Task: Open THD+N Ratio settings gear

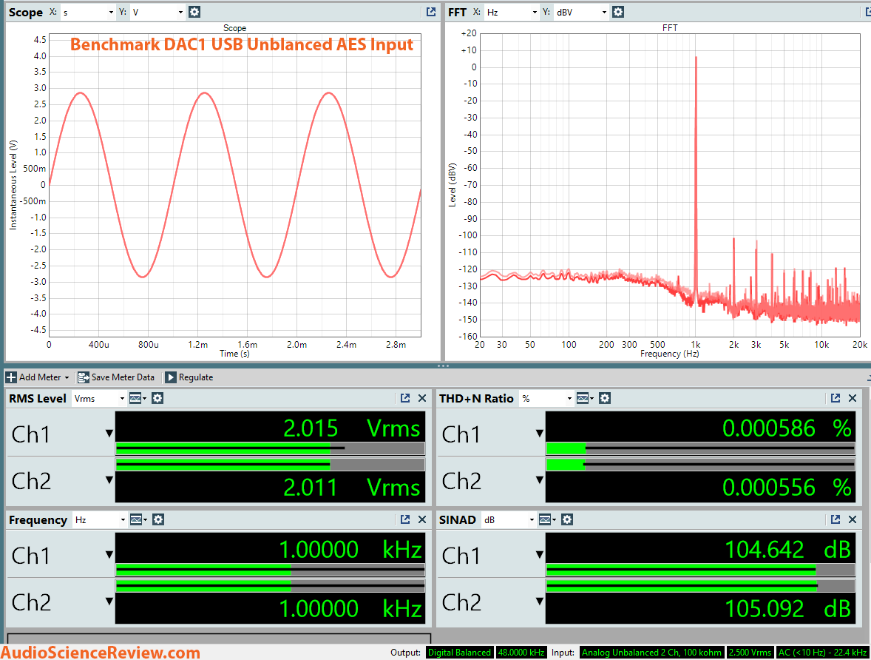Action: 605,398
